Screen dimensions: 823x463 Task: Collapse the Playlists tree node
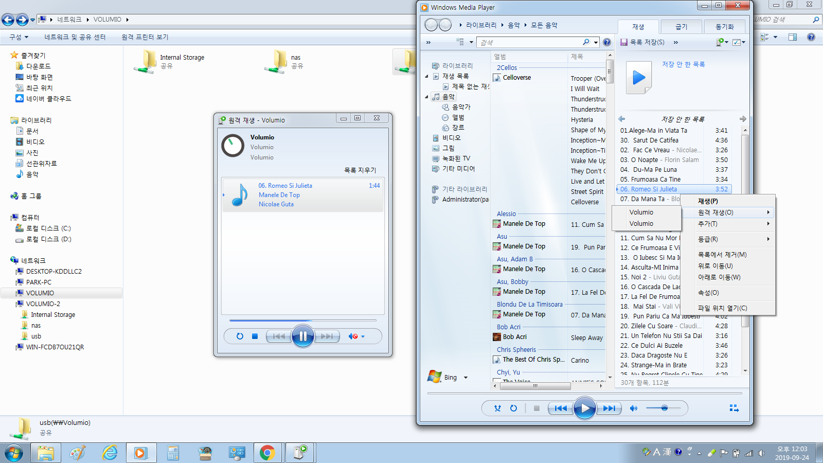426,76
